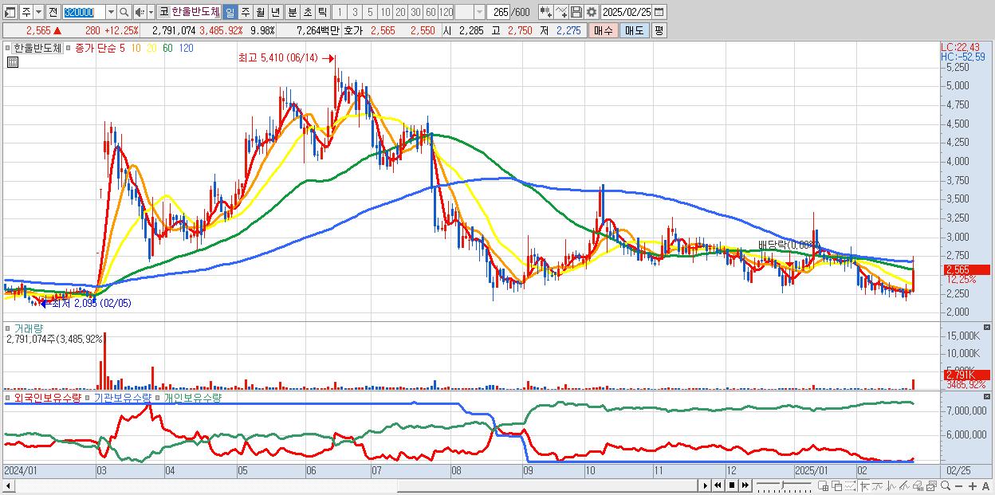
Task: Click the zoom magnifier icon at bottom right
Action: (x=946, y=485)
